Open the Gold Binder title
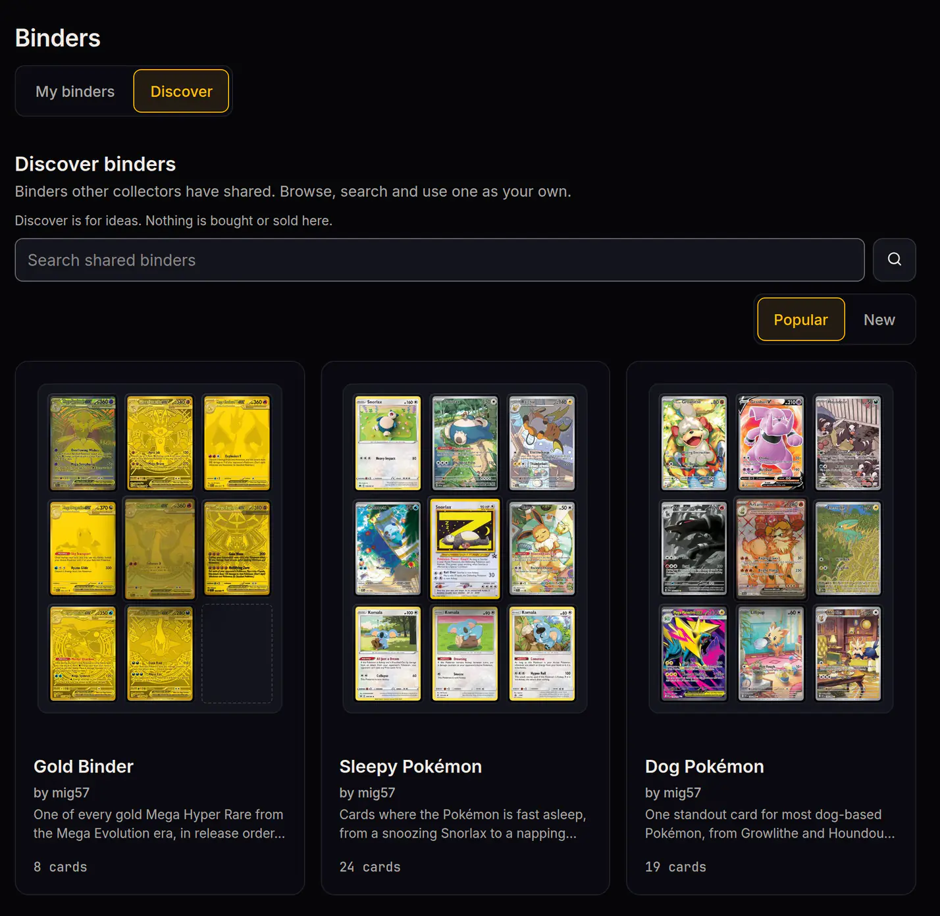940x916 pixels. click(x=84, y=767)
